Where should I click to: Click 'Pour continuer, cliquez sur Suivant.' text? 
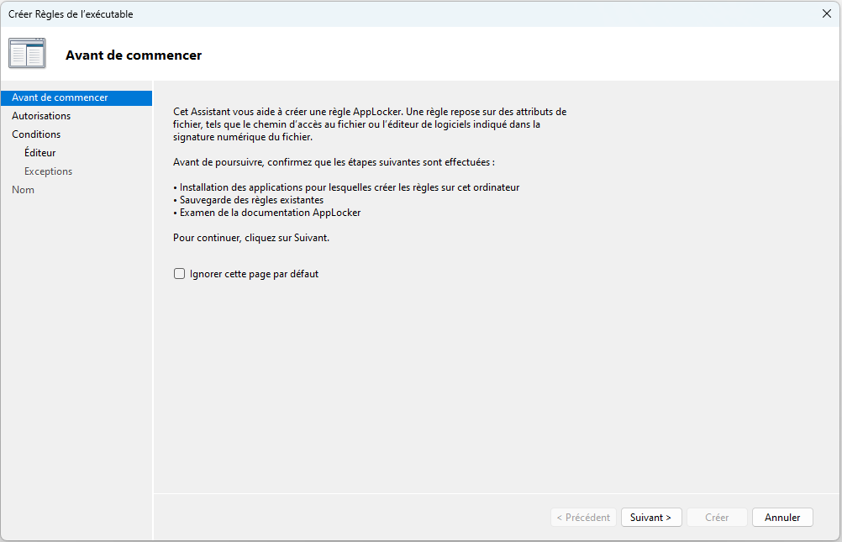pos(251,238)
